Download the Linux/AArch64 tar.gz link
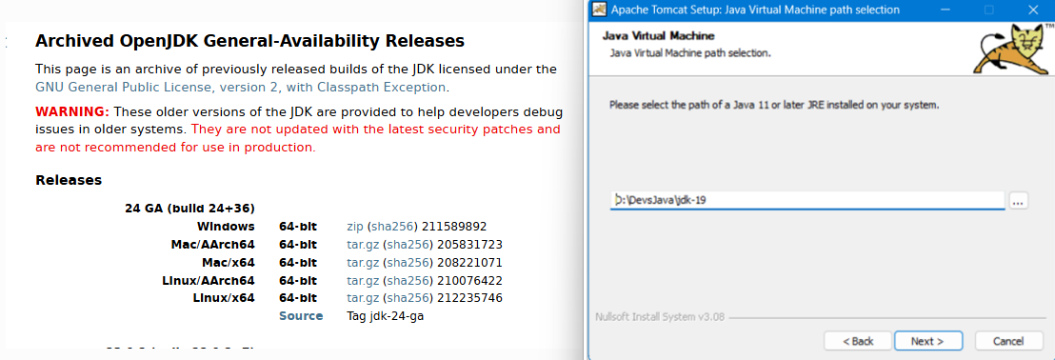 (x=364, y=280)
